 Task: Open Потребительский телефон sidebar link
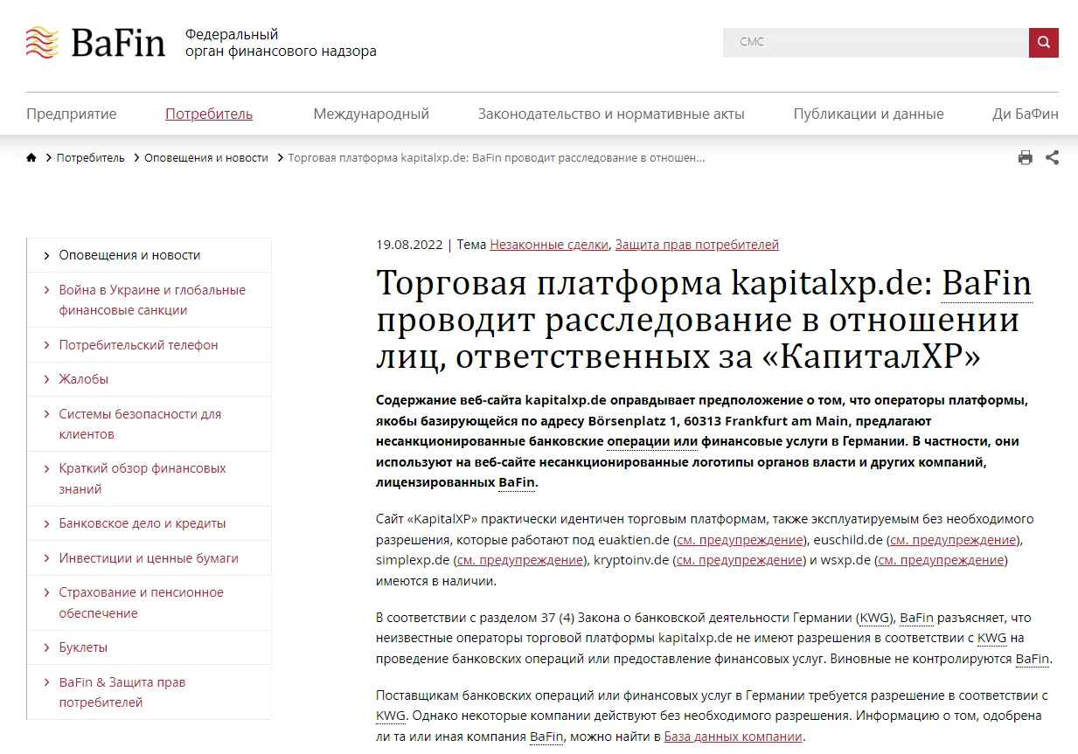click(x=149, y=345)
